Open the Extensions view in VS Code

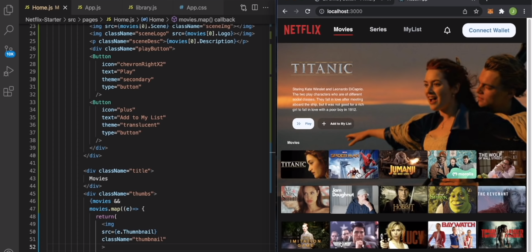[8, 92]
